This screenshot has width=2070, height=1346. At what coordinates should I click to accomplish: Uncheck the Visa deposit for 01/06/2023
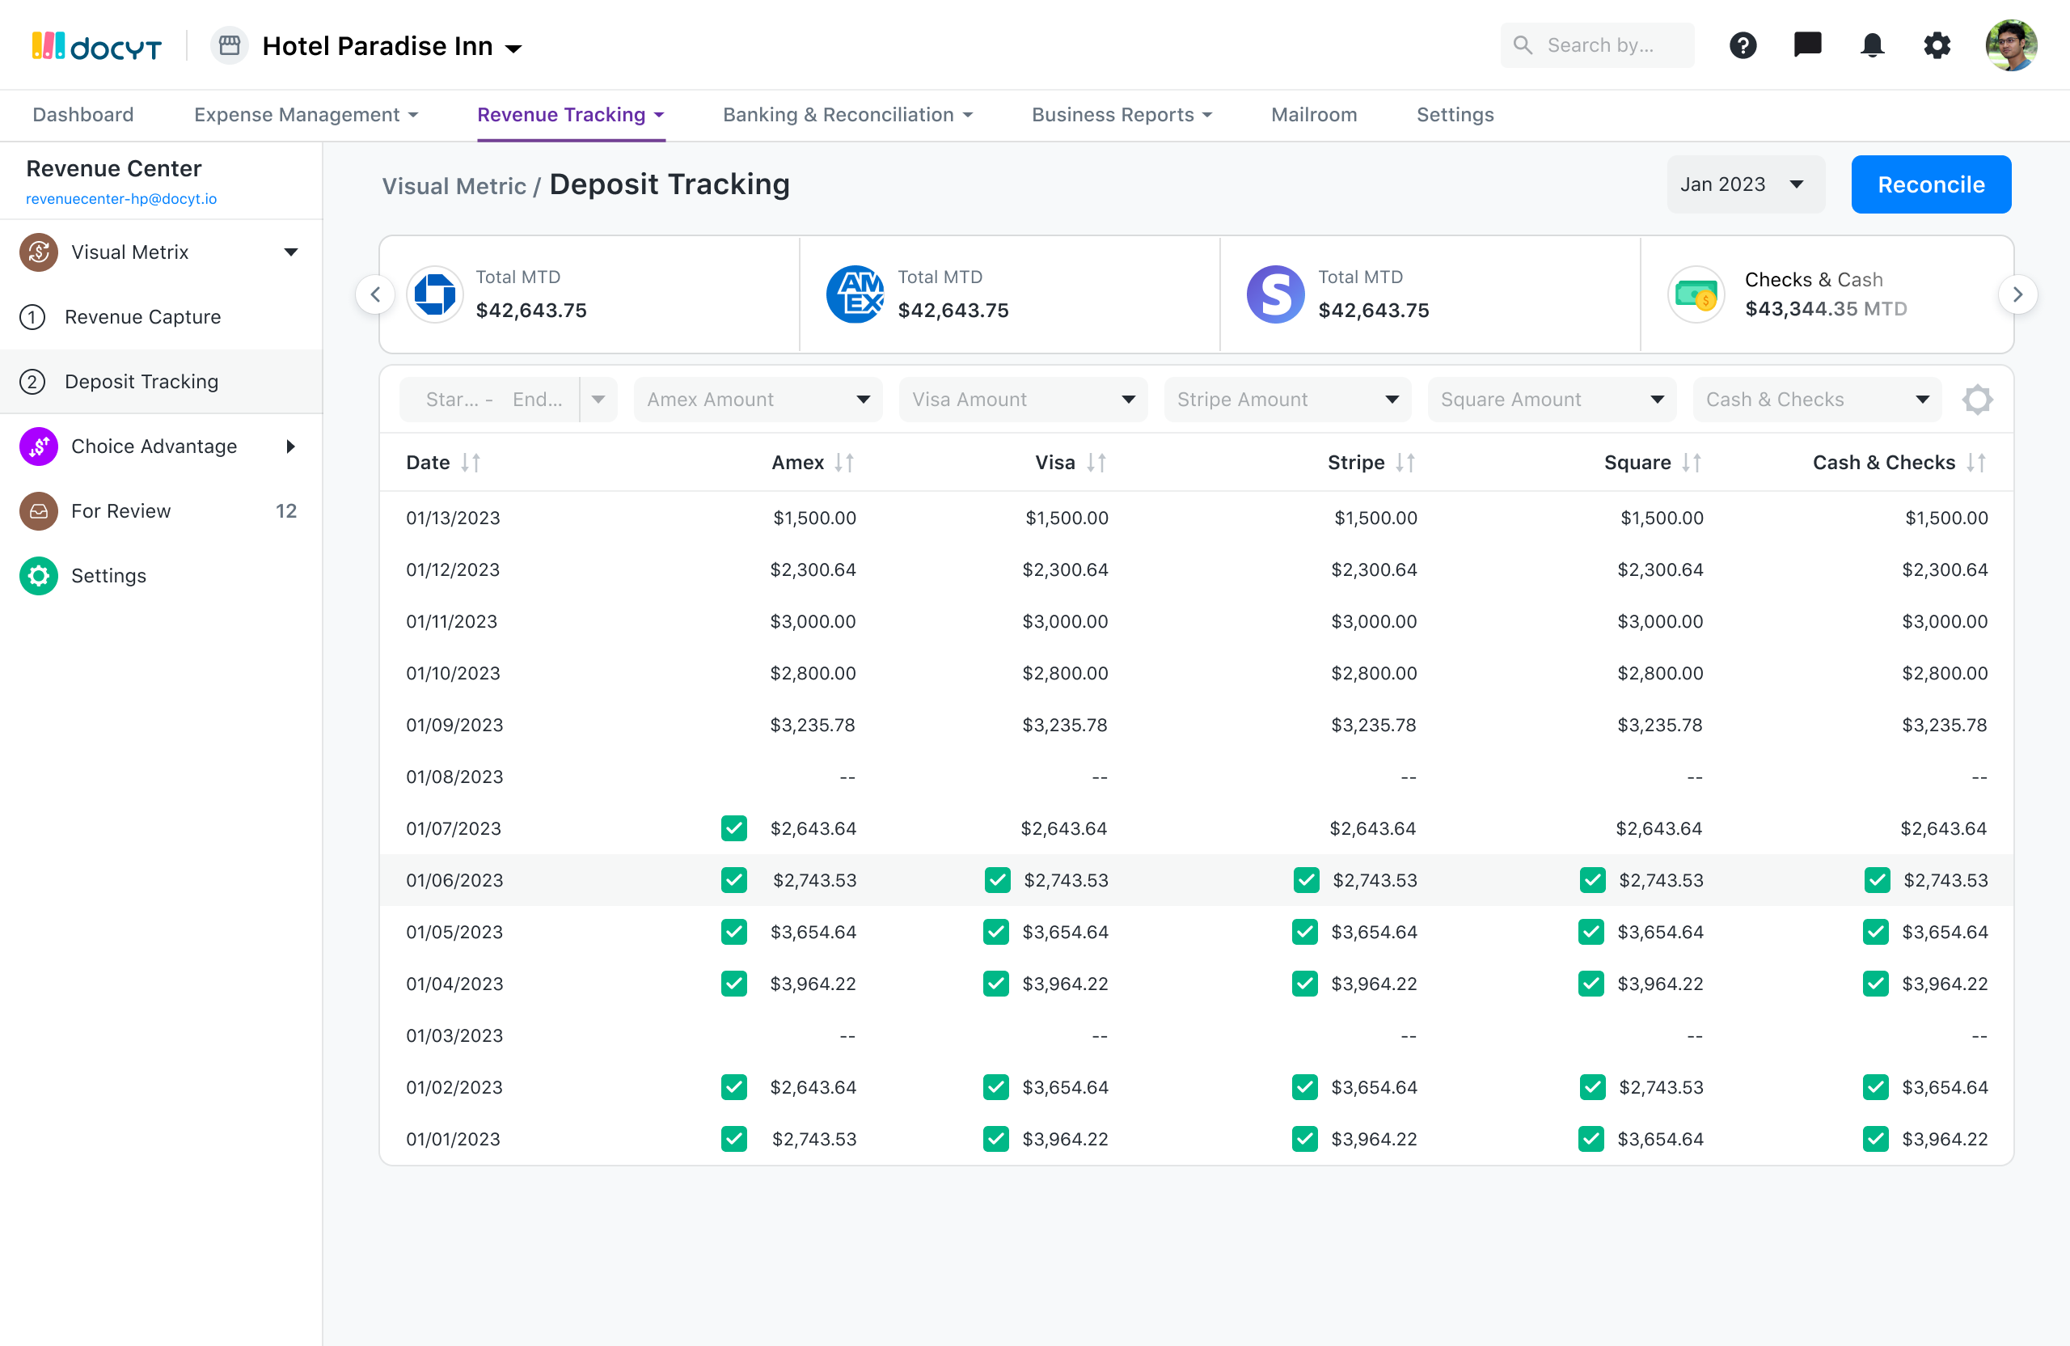pos(997,879)
